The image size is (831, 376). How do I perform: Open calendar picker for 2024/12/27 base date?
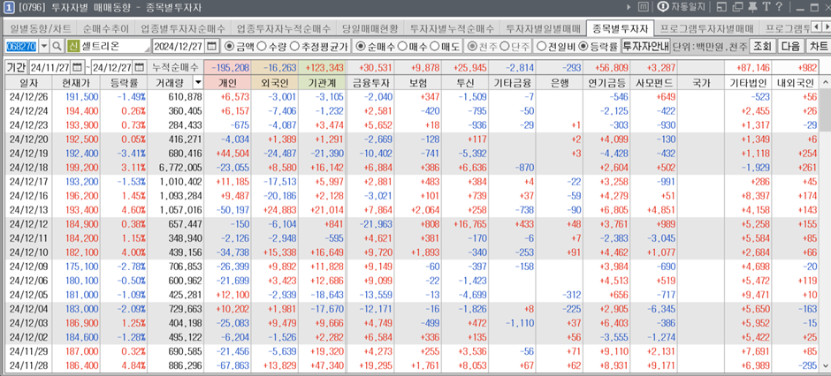click(211, 46)
